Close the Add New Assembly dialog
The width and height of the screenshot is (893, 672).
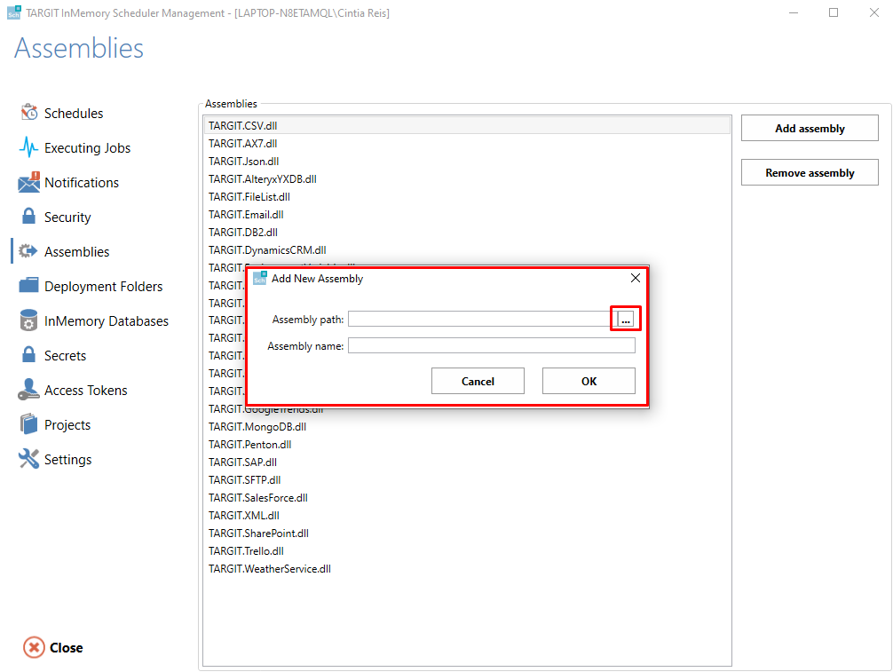(635, 278)
